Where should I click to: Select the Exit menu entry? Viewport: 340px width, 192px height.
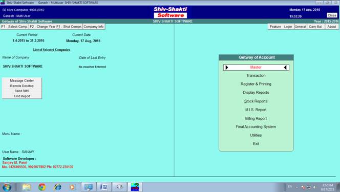pos(256,144)
